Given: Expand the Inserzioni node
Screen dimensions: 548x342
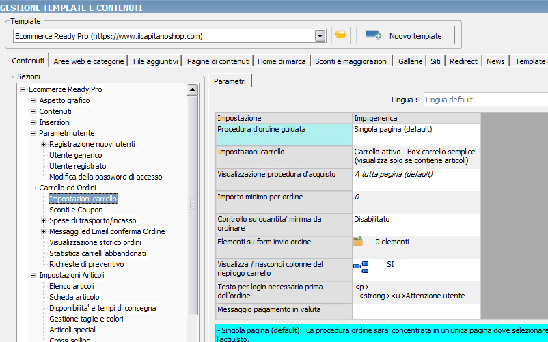Looking at the screenshot, I should coord(33,122).
